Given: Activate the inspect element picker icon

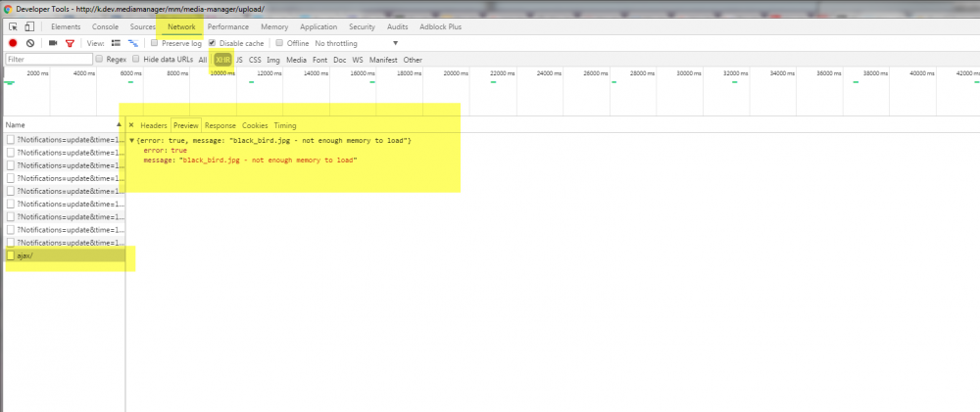Looking at the screenshot, I should pyautogui.click(x=13, y=26).
